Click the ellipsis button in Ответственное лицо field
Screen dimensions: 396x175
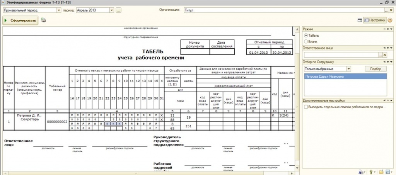click(379, 55)
